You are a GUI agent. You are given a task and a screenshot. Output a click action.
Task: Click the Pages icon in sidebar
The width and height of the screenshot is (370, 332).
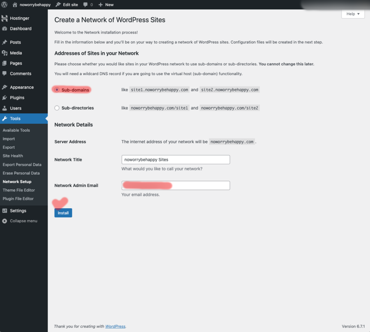(x=4, y=63)
